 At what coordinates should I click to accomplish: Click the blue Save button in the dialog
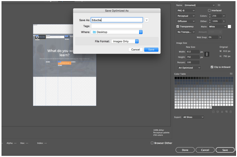151,49
